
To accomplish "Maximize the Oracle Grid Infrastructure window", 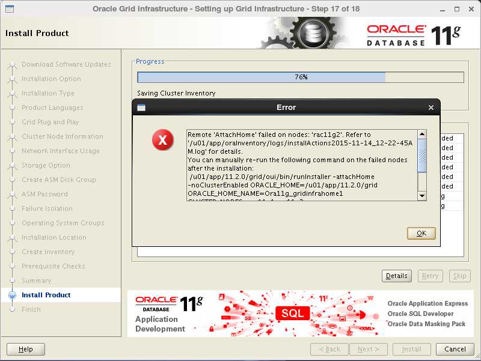I will click(457, 9).
